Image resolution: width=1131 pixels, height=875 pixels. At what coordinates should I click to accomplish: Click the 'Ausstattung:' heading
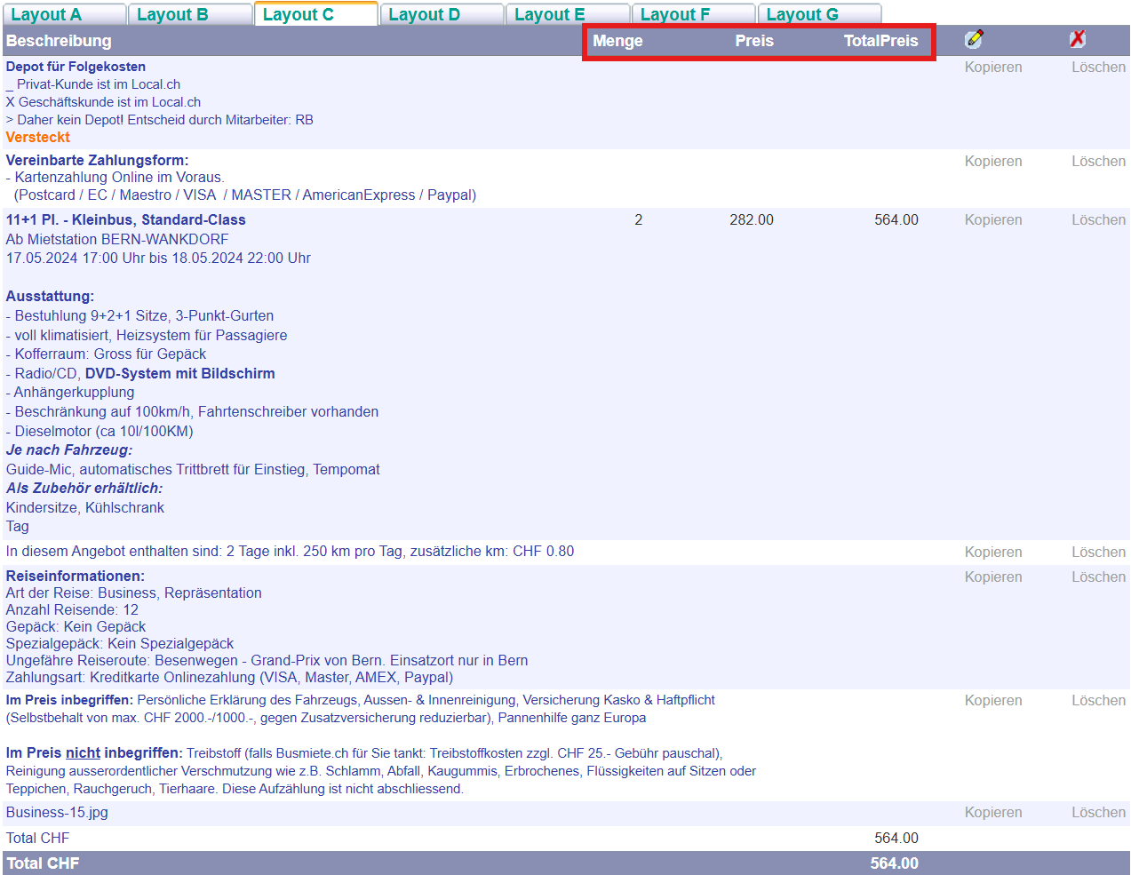[x=50, y=297]
